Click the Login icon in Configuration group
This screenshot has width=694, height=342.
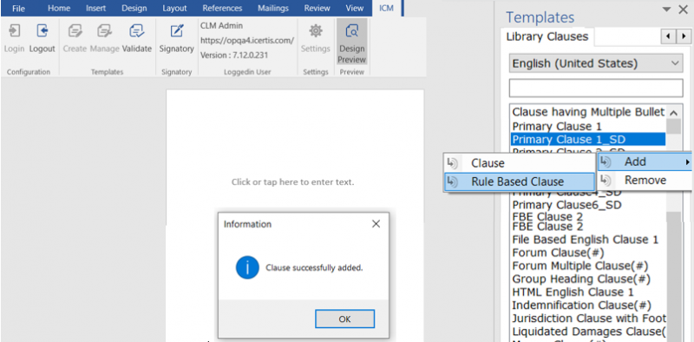click(x=14, y=31)
